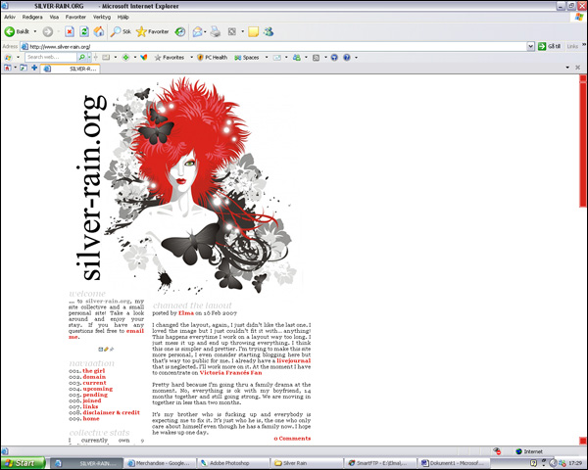Open Silver Rain folder from taskbar
This screenshot has width=588, height=470.
click(307, 463)
